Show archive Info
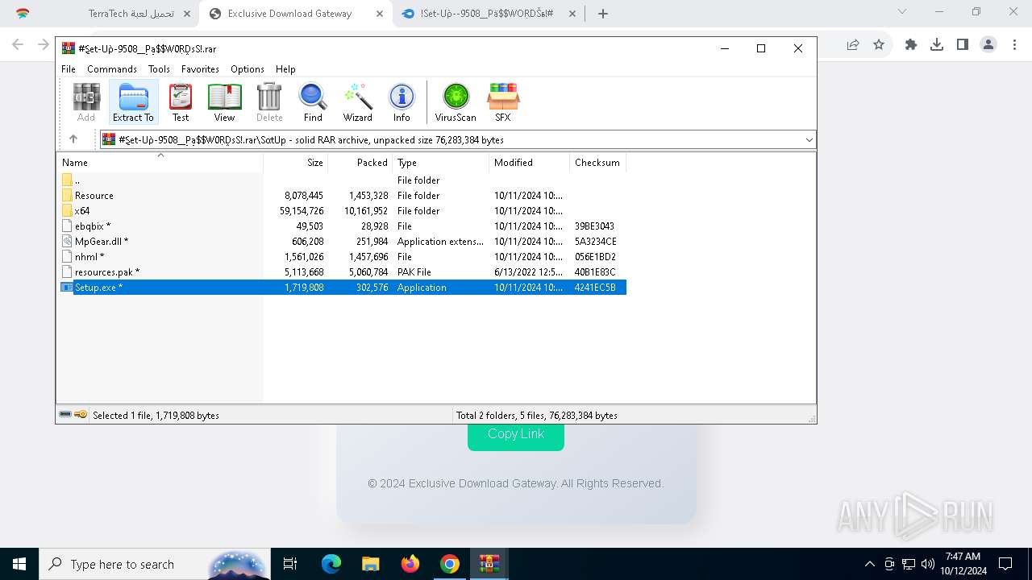The height and width of the screenshot is (580, 1032). pyautogui.click(x=402, y=102)
